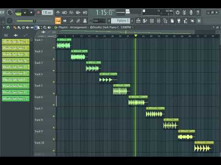Open clip menu of the Track 6 audio clip

(x=130, y=97)
